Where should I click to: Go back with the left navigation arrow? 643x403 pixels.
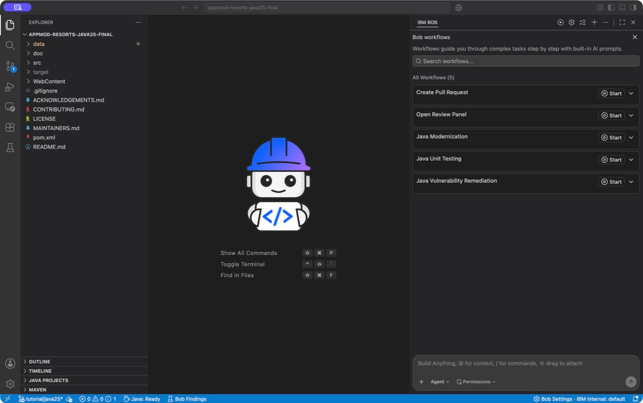pos(184,8)
